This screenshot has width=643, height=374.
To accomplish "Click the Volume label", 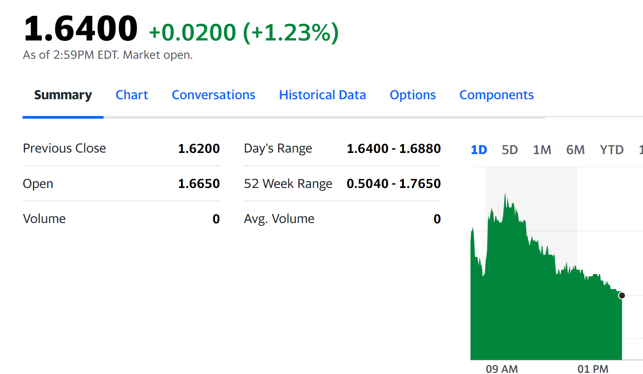I will tap(44, 219).
